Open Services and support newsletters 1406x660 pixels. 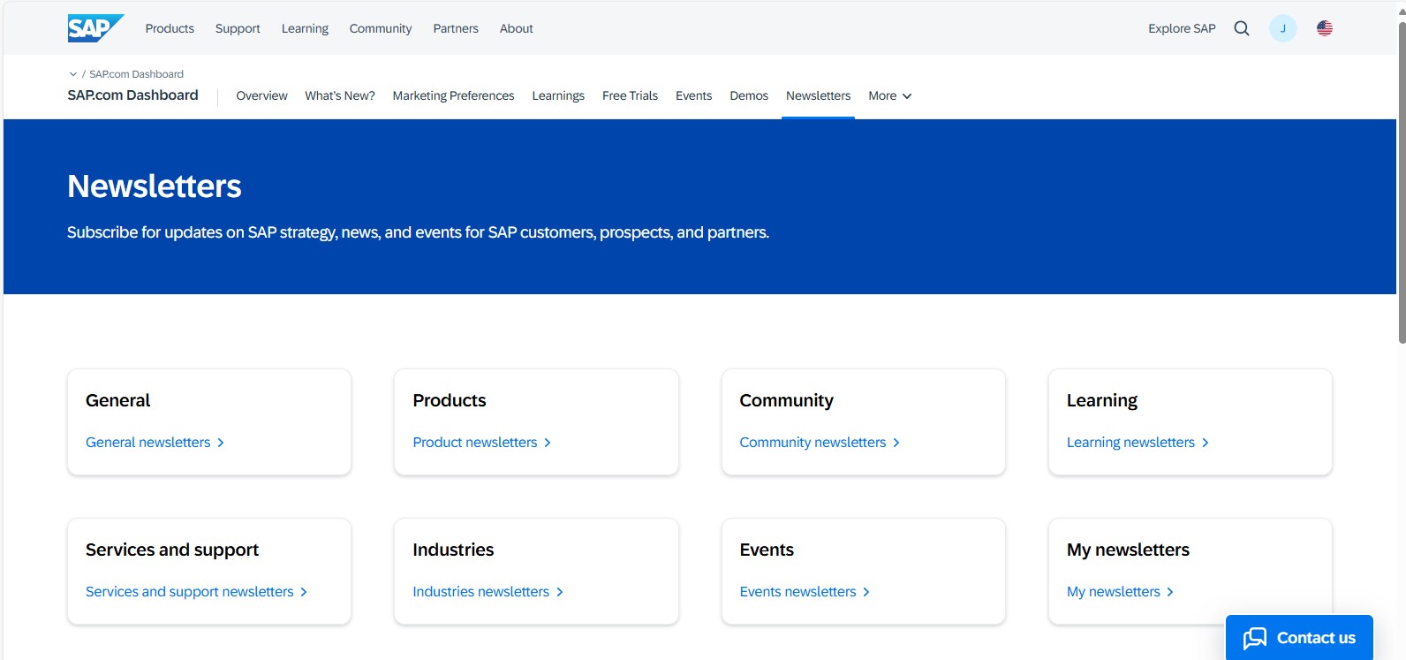click(189, 592)
